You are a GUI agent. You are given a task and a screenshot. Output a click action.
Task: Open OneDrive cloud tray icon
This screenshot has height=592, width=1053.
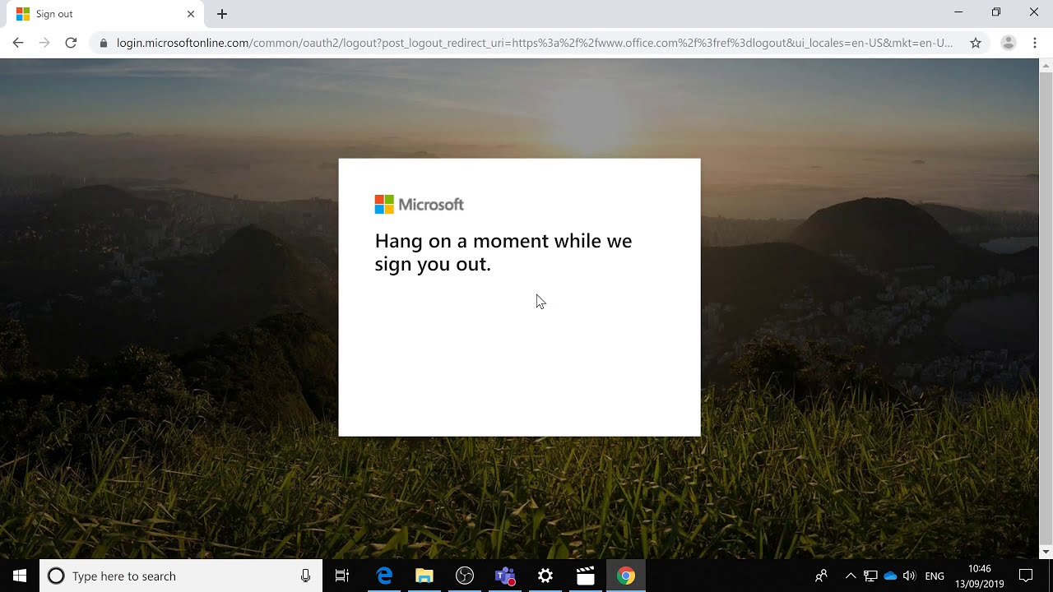pyautogui.click(x=890, y=576)
